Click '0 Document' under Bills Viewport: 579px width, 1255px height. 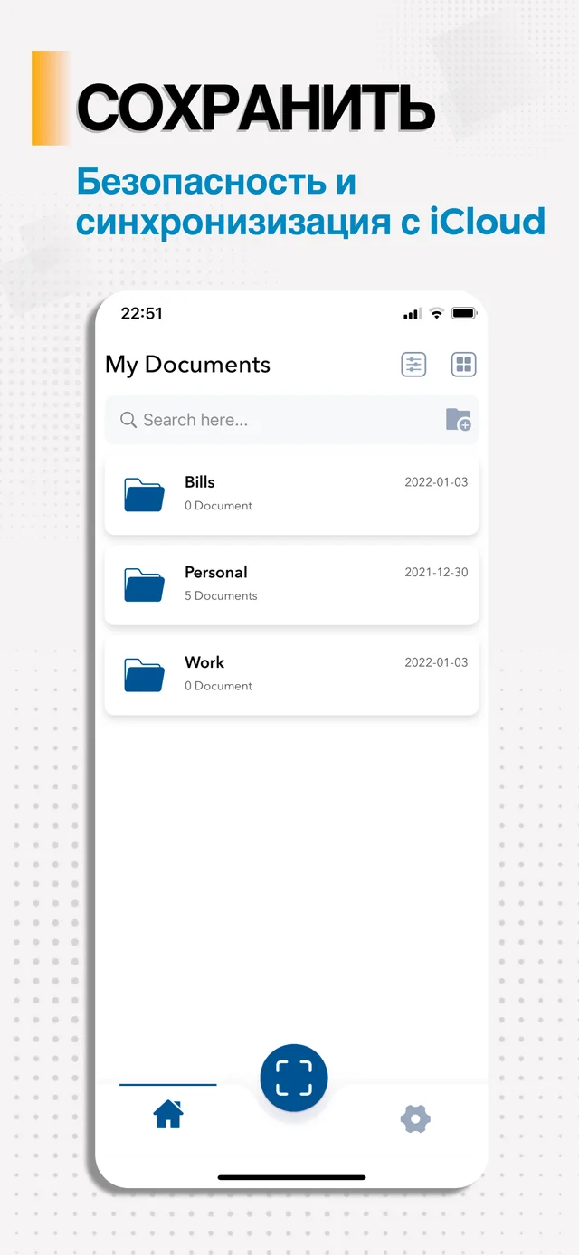[218, 506]
